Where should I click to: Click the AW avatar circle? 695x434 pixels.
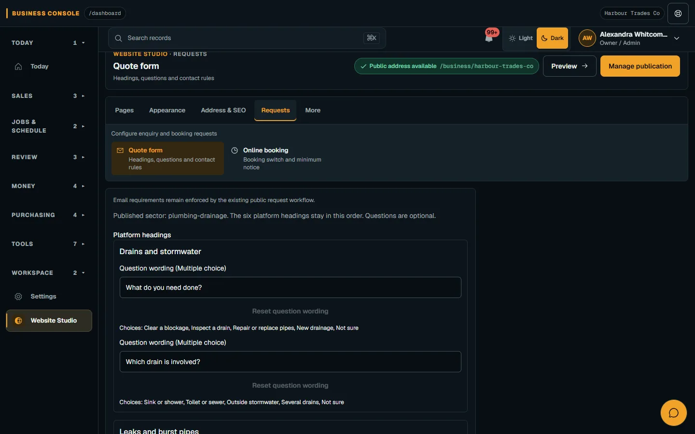(587, 38)
